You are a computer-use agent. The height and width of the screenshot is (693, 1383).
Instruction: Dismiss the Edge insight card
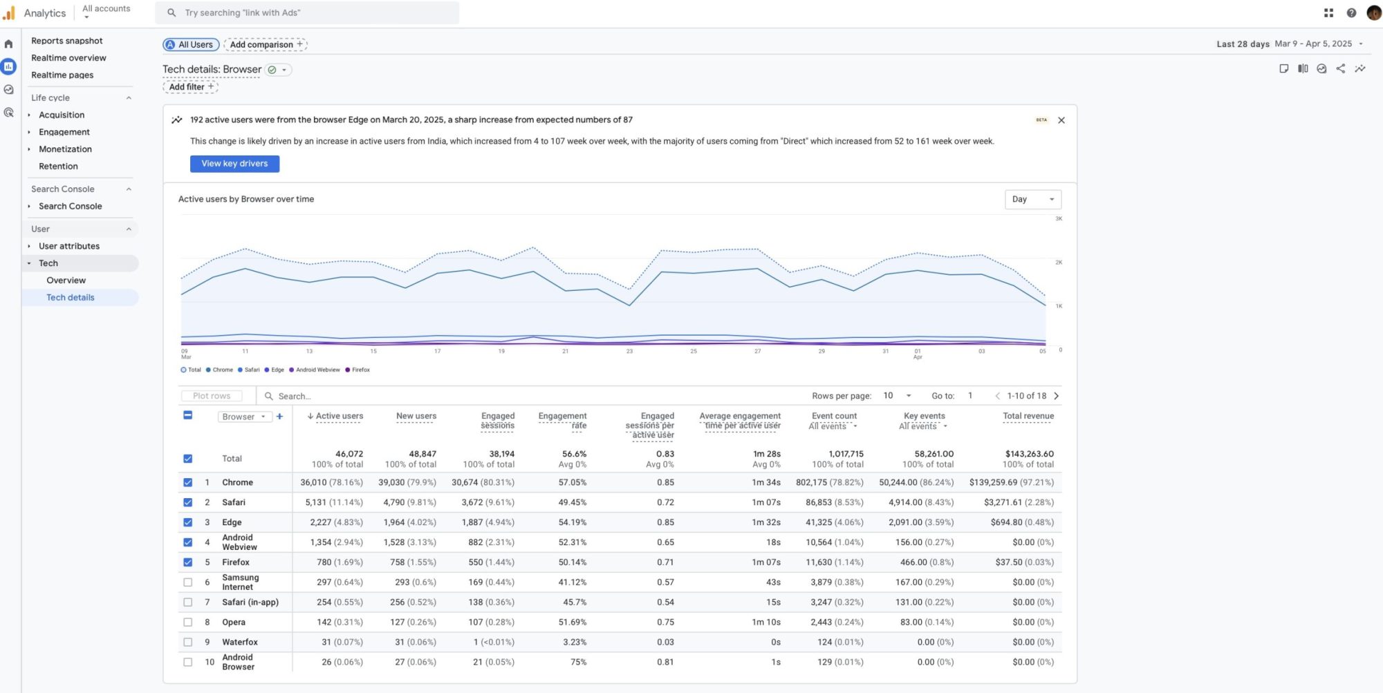(x=1061, y=120)
